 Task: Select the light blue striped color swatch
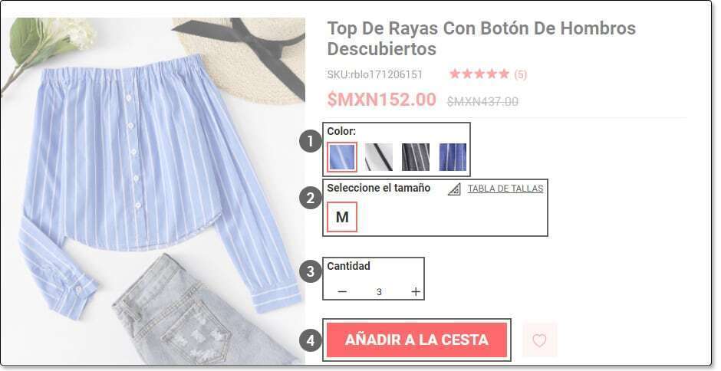(342, 157)
